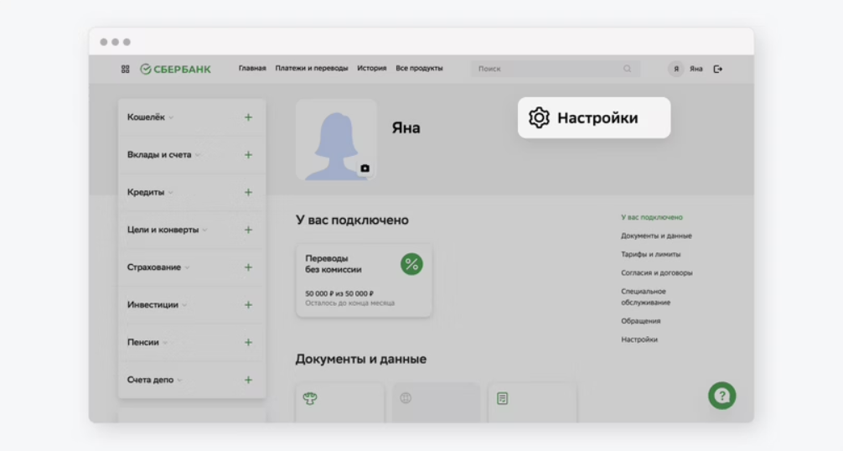
Task: Click the search magnifier icon
Action: click(627, 69)
